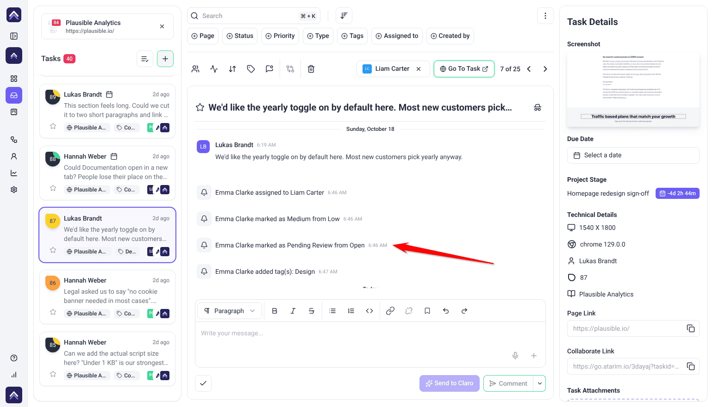Insert code block in message editor
Viewport: 713px width, 407px height.
(x=369, y=311)
